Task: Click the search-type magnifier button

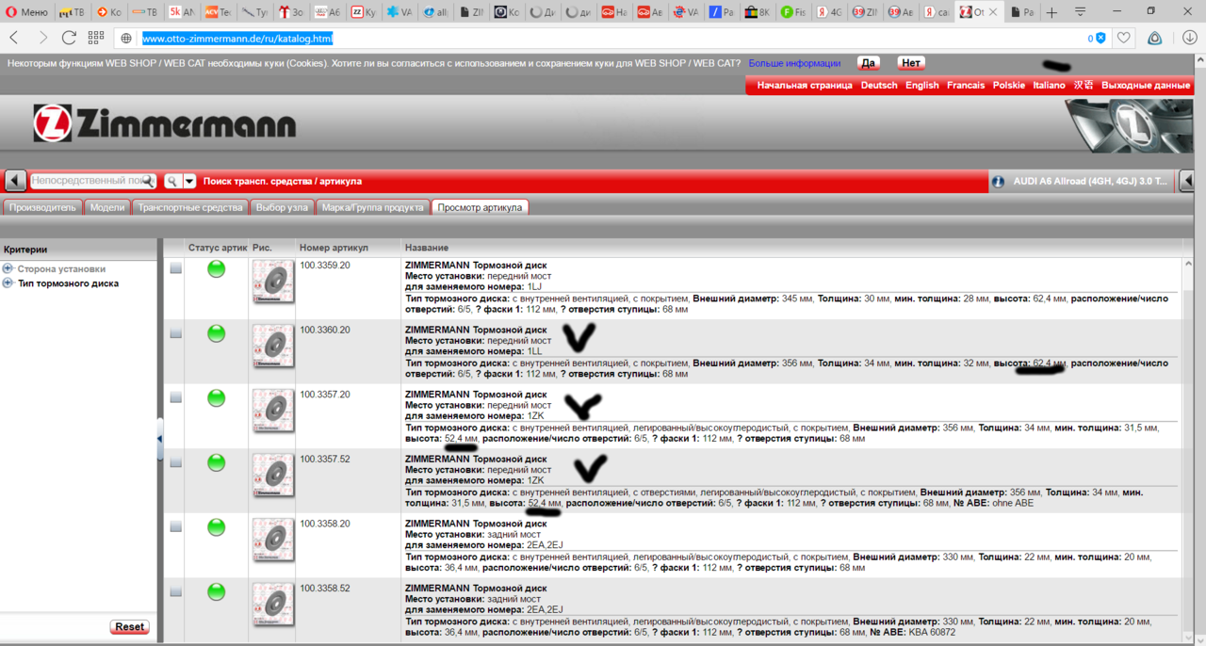Action: point(172,181)
